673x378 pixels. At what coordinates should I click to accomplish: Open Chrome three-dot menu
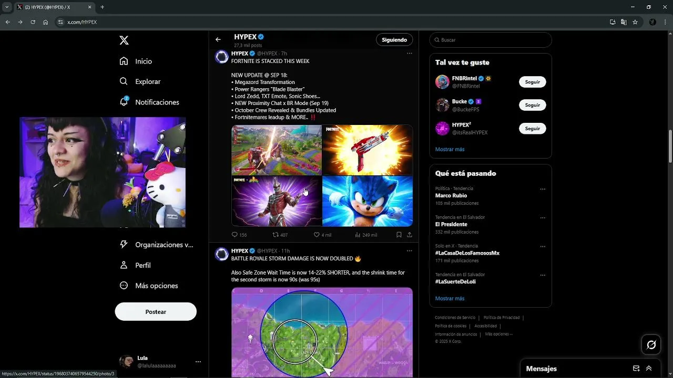coord(665,22)
